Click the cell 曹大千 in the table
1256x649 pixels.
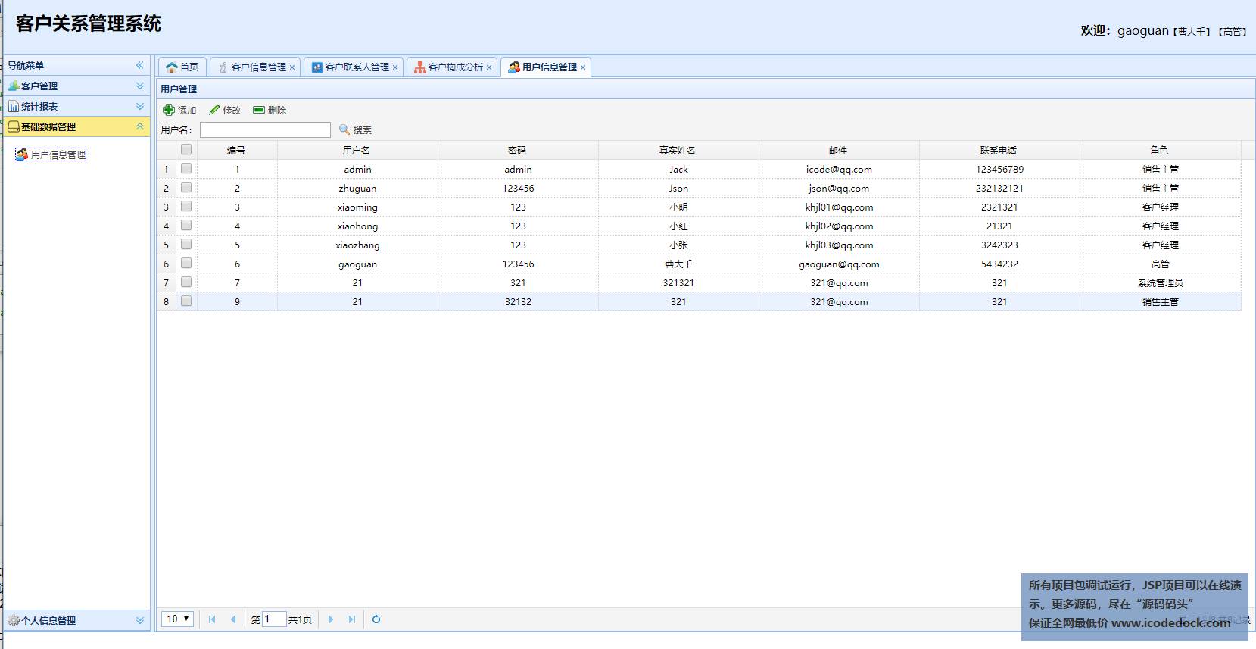678,264
